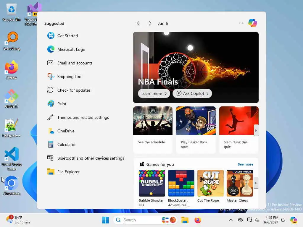Select the Firefox desktop shortcut
The image size is (303, 227).
point(12,70)
